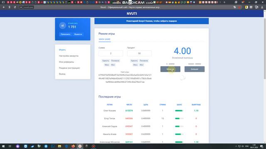This screenshot has width=266, height=149.
Task: Reload the Nvuti page
Action: coord(15,7)
